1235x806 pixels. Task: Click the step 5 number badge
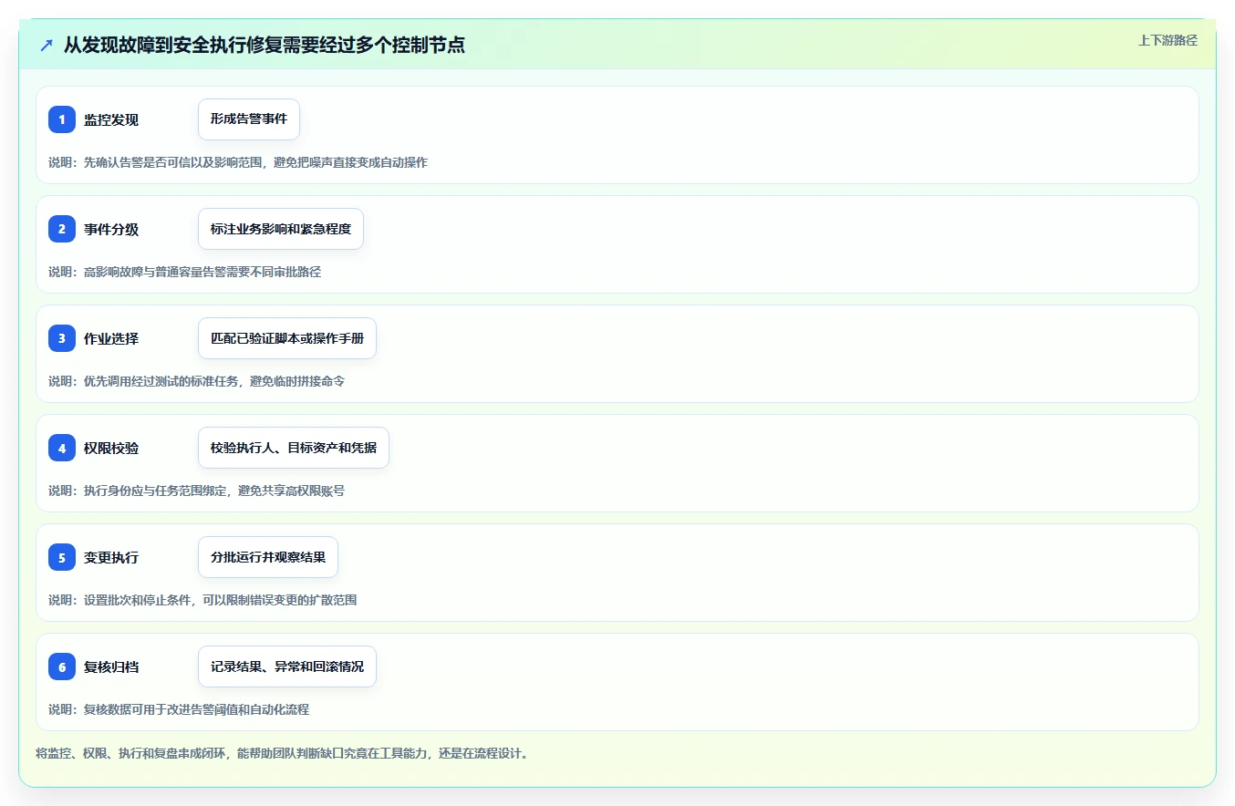point(62,557)
